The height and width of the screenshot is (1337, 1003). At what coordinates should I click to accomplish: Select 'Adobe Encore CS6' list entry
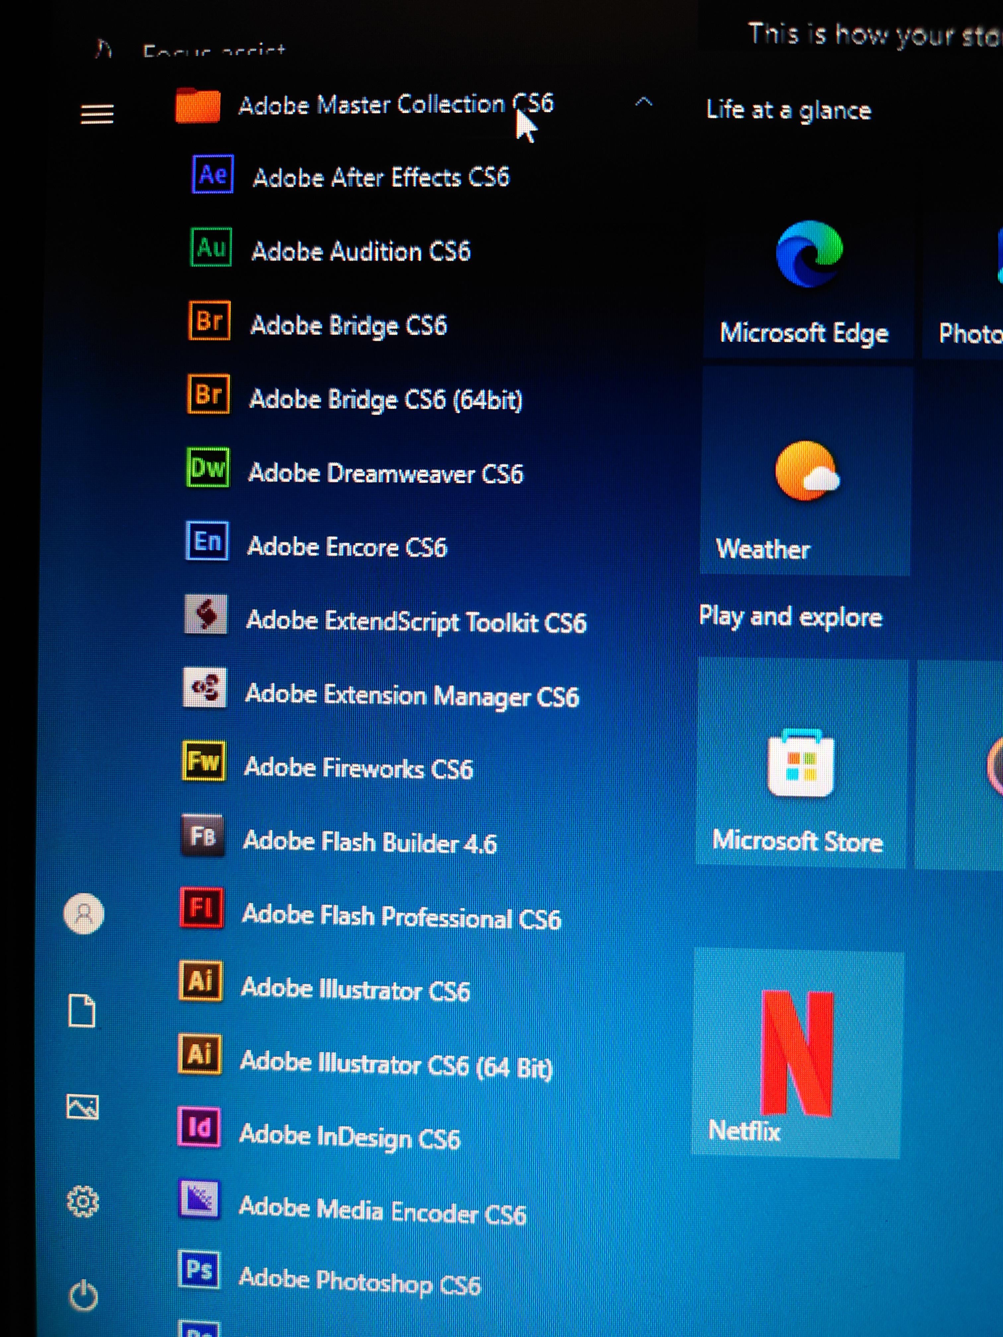(347, 547)
